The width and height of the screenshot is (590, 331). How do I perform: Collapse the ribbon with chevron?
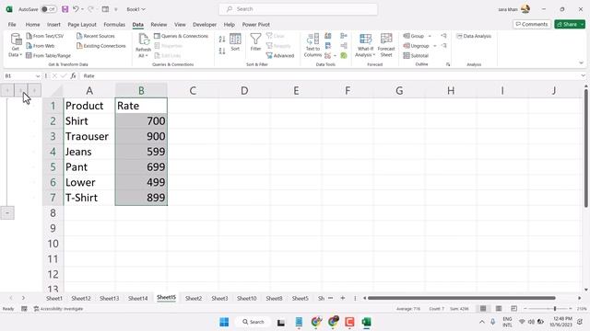click(x=582, y=63)
